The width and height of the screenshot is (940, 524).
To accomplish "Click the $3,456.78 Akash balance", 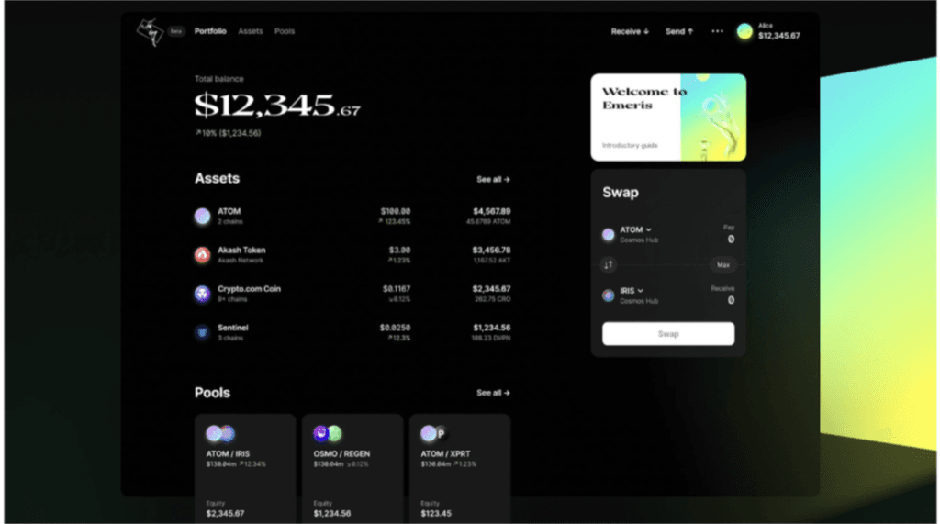I will pyautogui.click(x=492, y=250).
